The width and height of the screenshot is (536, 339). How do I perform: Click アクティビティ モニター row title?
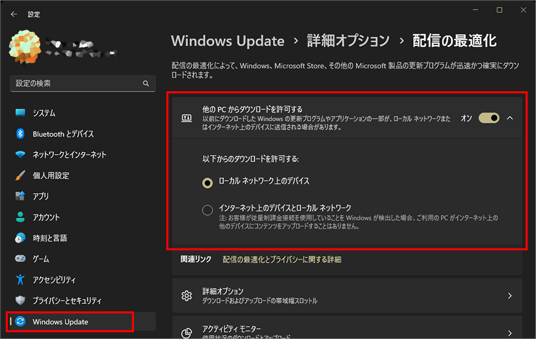point(232,329)
